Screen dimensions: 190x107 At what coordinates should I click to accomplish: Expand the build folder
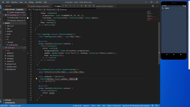(9, 34)
